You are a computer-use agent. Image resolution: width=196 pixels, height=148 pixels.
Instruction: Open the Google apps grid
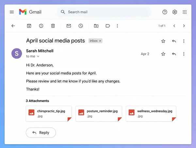pyautogui.click(x=185, y=12)
